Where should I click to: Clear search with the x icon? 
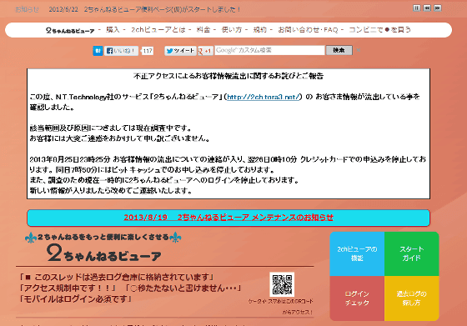tap(359, 50)
